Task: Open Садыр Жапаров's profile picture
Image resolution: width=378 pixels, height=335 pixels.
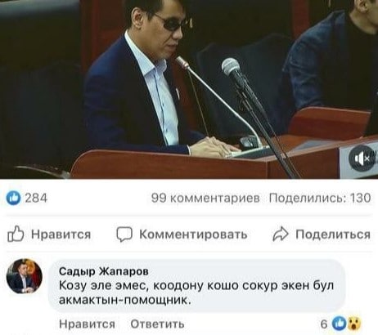Action: (x=25, y=276)
